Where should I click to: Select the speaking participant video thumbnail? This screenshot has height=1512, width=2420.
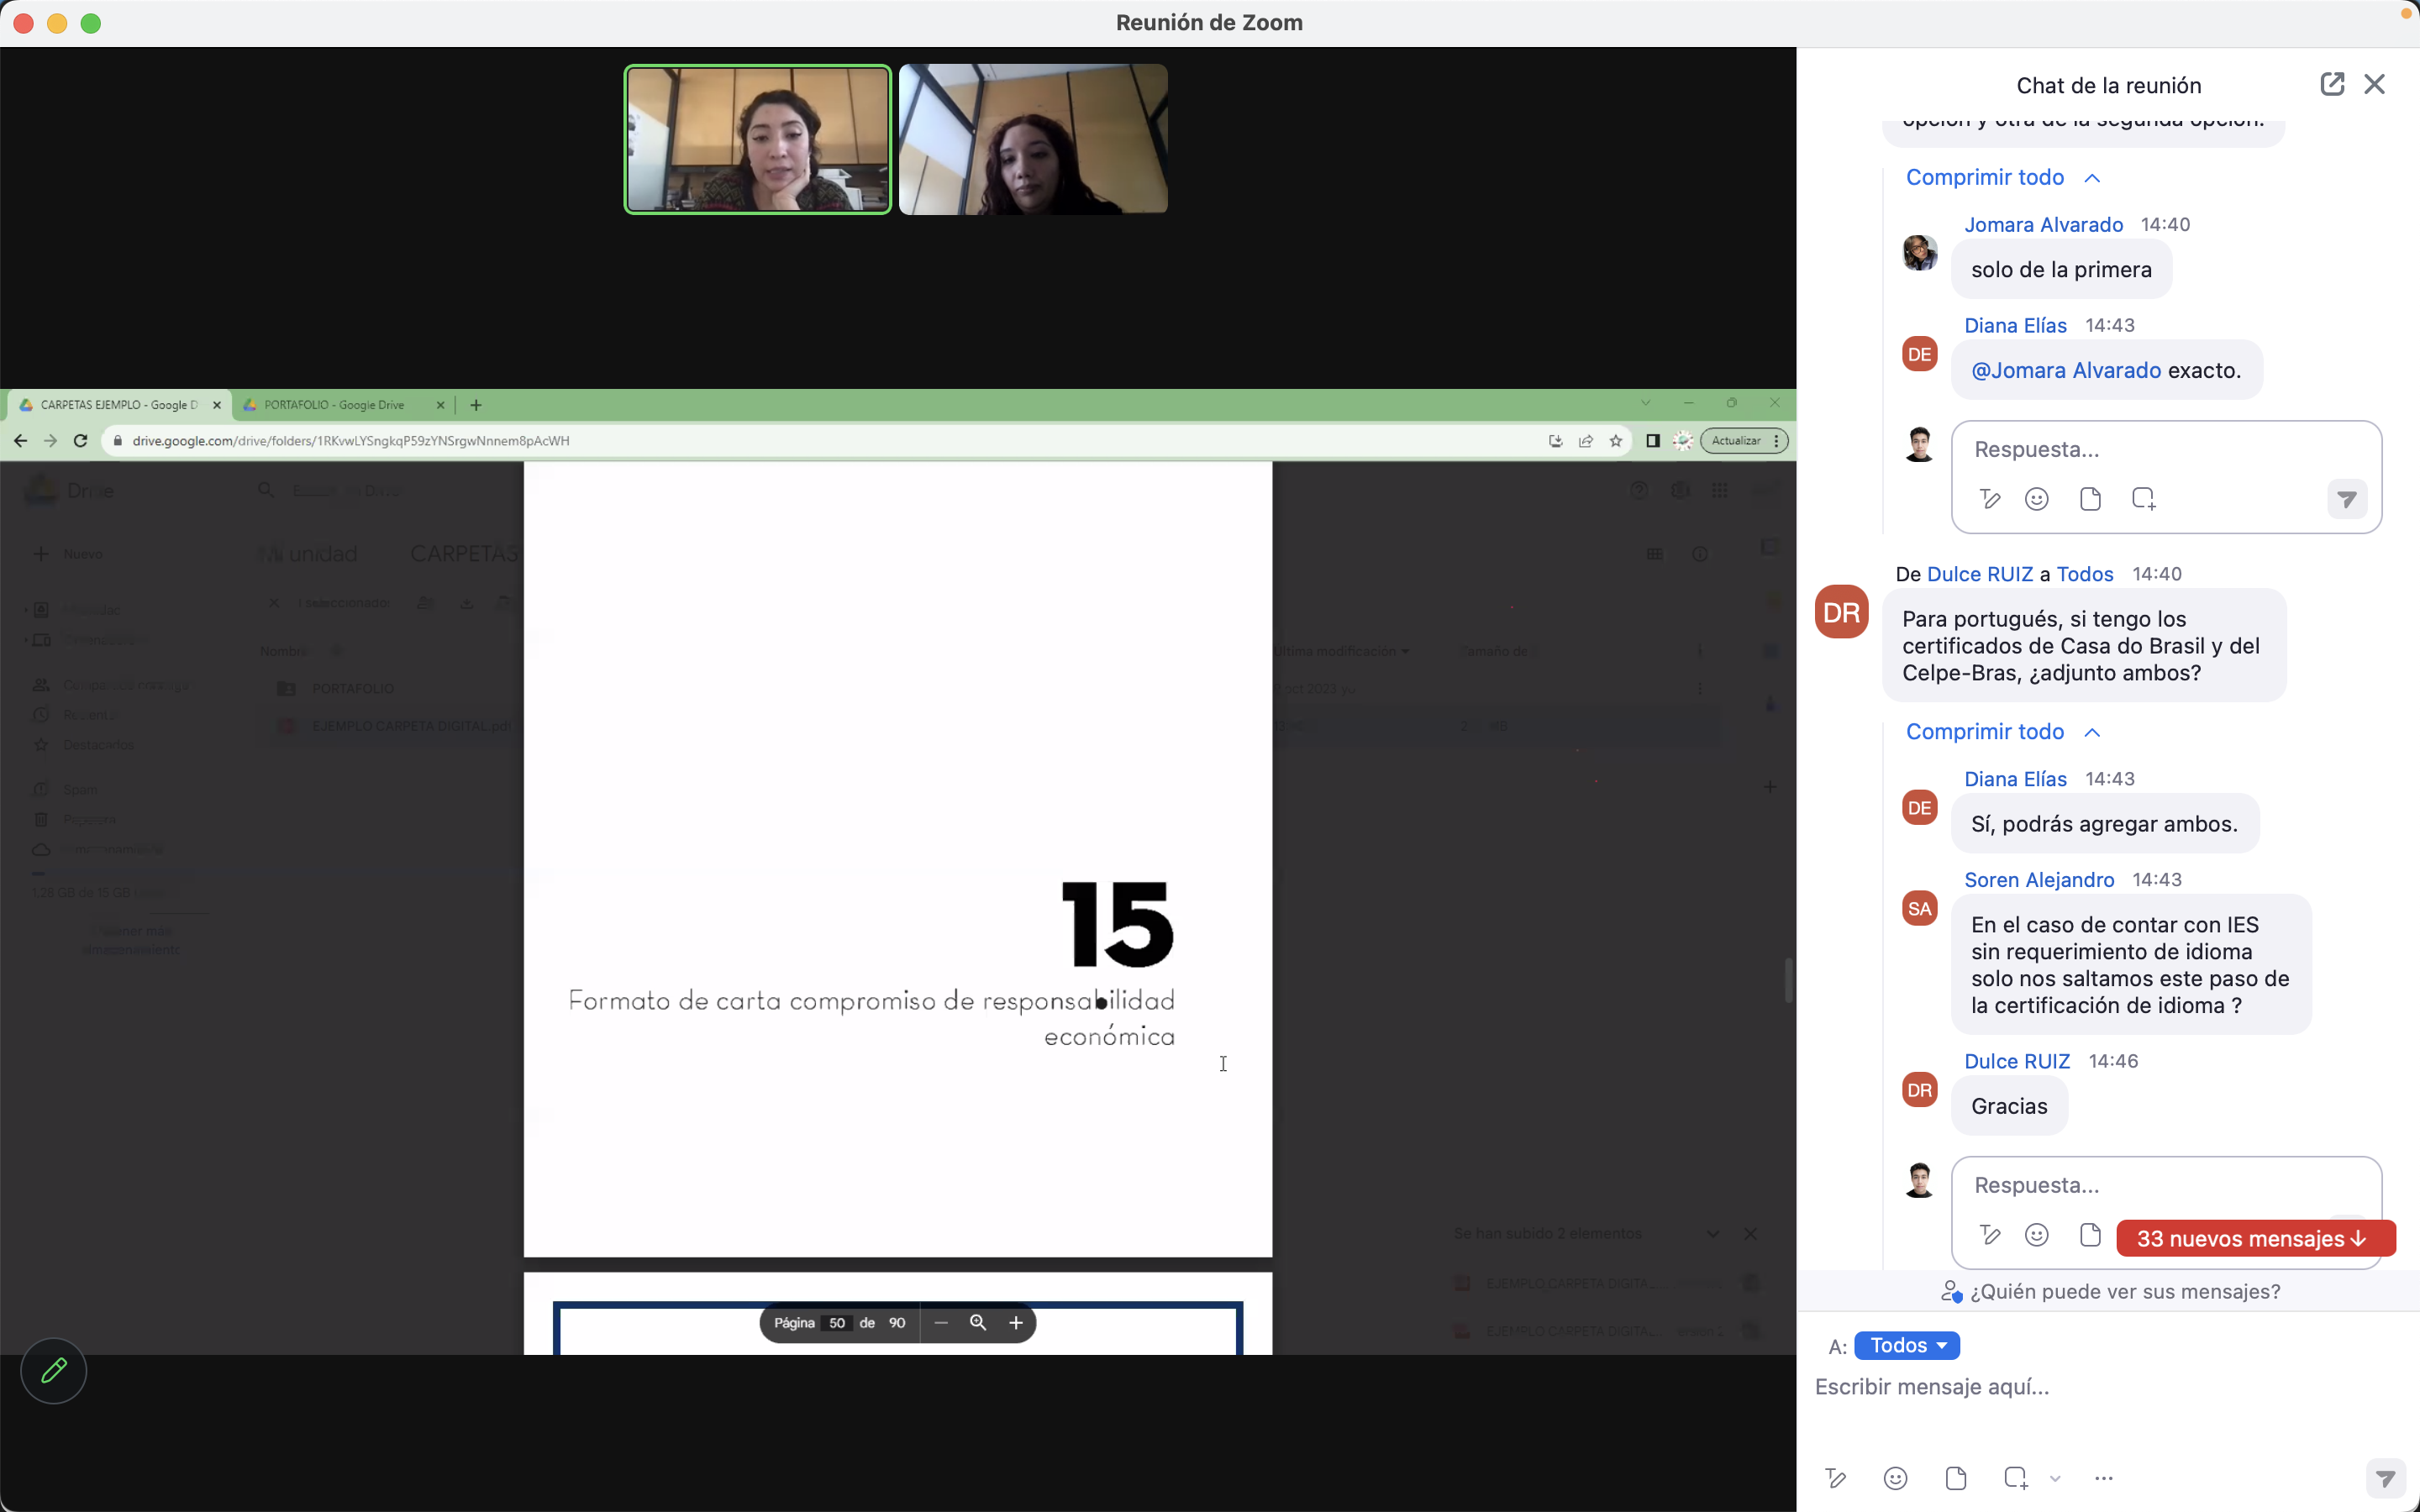757,139
